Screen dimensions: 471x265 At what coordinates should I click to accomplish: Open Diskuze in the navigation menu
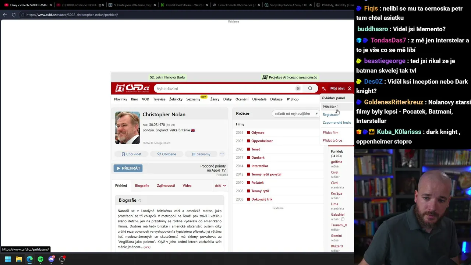pos(276,99)
